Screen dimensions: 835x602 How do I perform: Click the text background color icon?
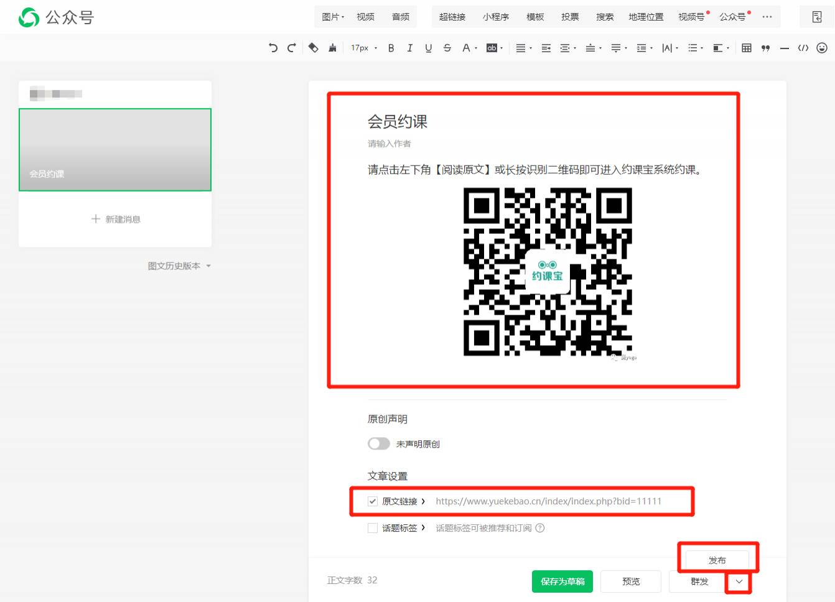492,48
